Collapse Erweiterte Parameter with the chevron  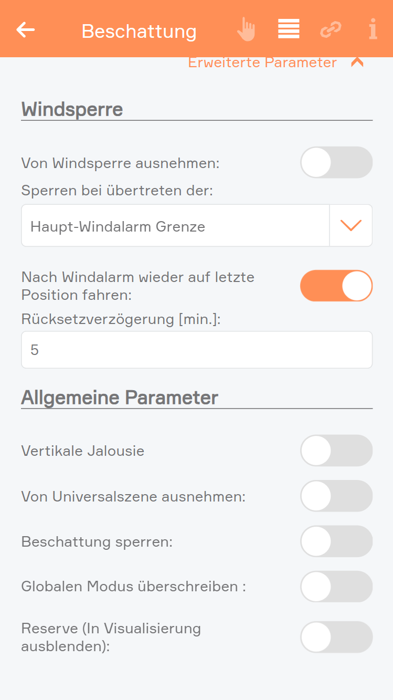[357, 62]
